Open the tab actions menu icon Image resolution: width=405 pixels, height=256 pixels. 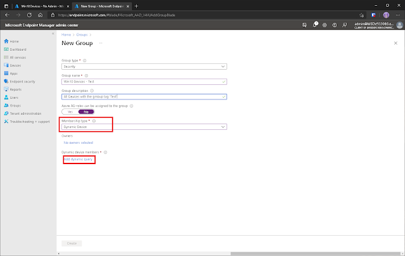tap(6, 6)
